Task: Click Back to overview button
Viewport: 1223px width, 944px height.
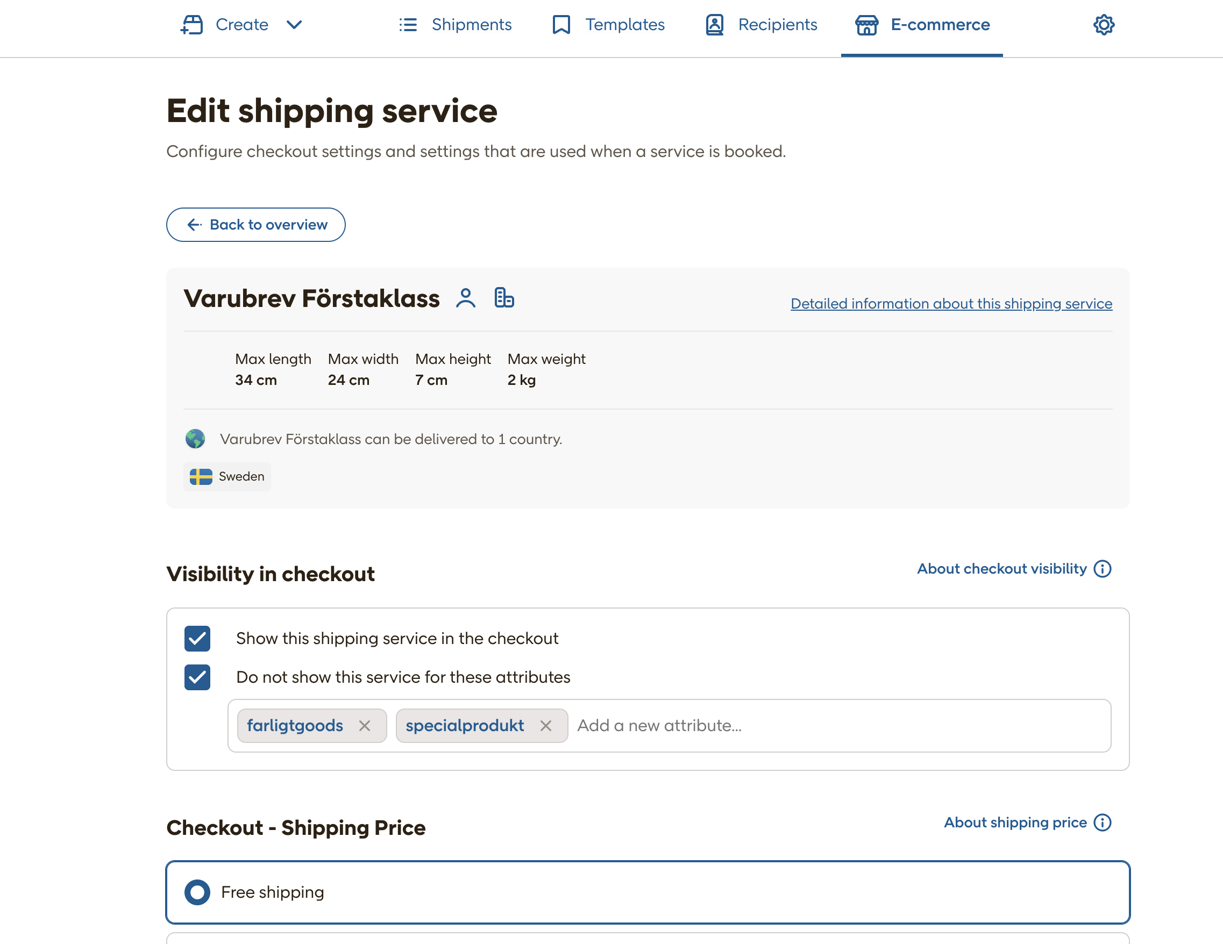Action: 255,224
